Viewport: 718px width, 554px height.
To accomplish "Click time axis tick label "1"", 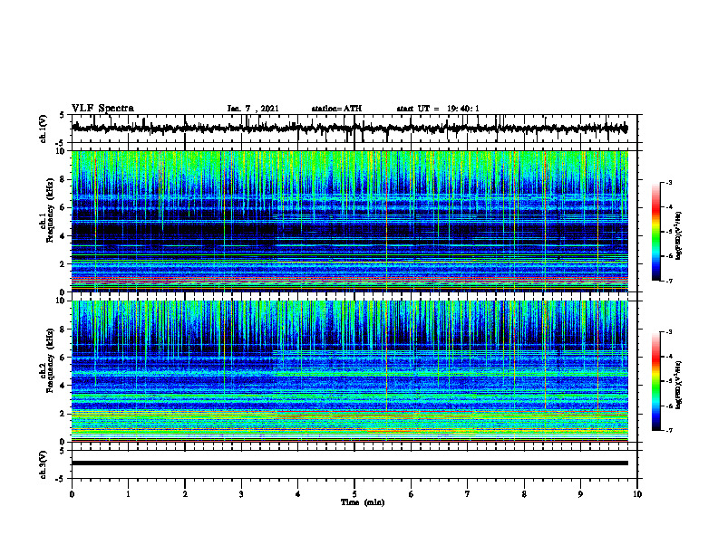I will point(128,494).
